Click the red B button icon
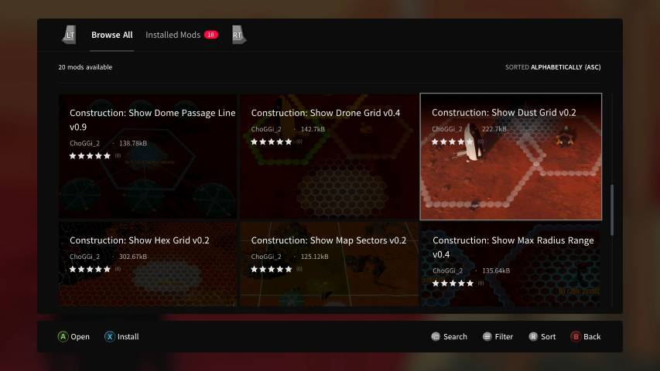 575,337
